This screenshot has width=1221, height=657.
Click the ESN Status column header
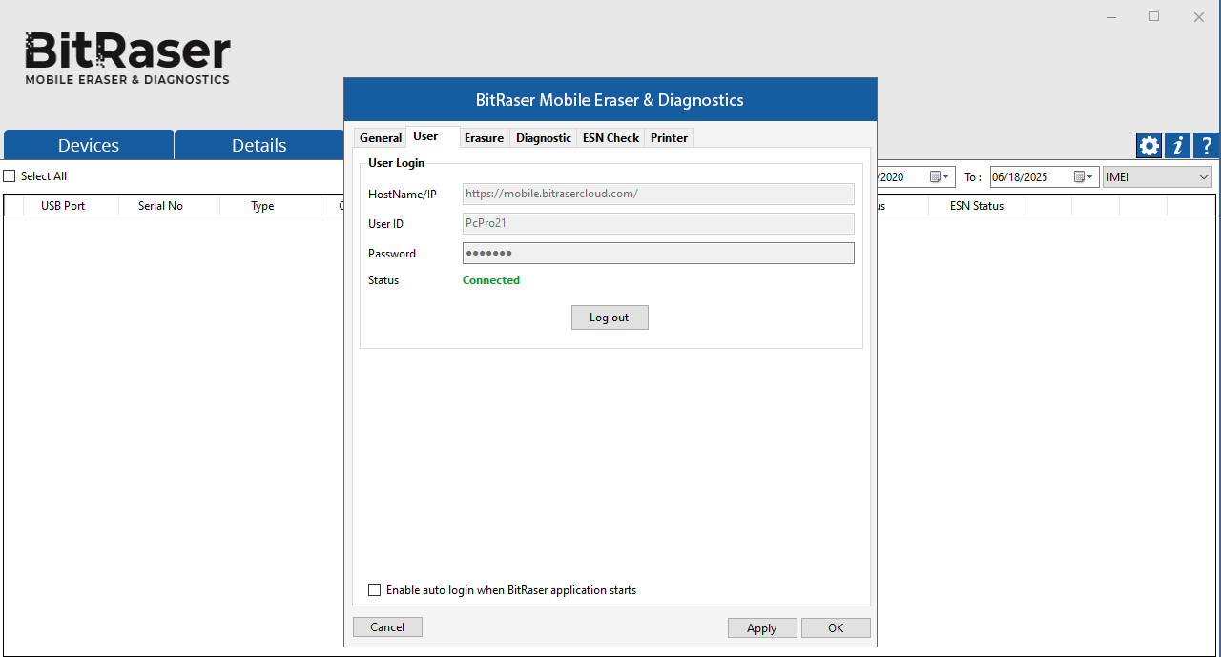point(977,206)
